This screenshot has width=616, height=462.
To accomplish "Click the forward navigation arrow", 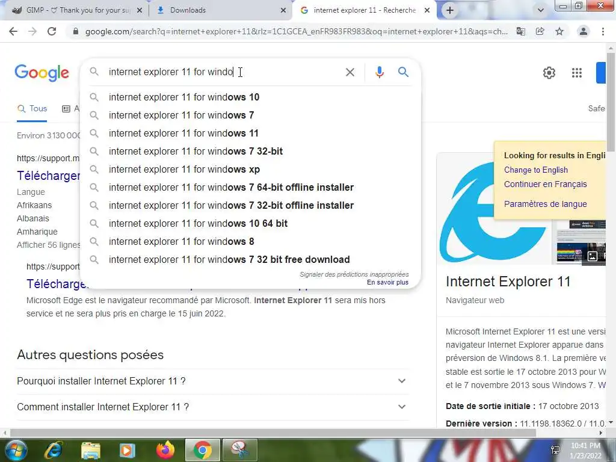I will click(32, 31).
